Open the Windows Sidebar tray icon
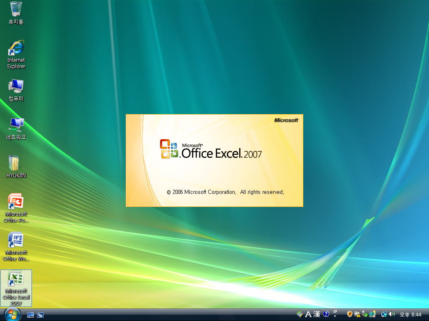The image size is (429, 321). coord(372,314)
